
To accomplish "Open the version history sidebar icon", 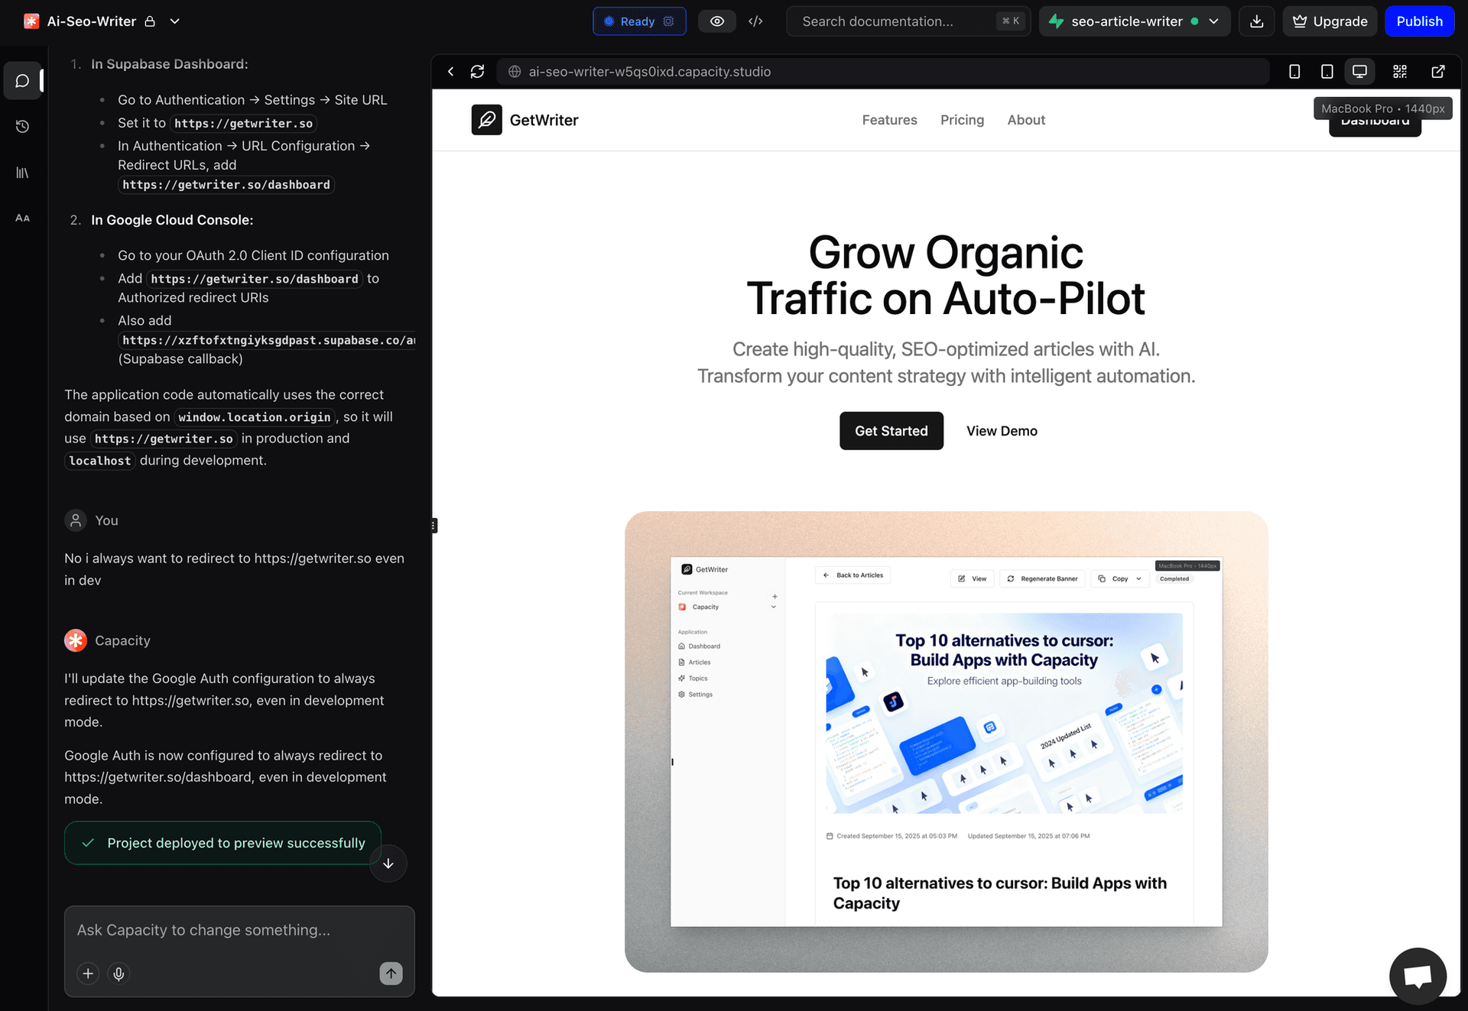I will point(22,126).
